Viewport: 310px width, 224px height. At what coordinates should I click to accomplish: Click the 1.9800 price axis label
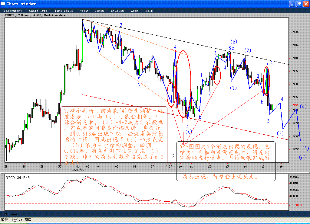[295, 32]
